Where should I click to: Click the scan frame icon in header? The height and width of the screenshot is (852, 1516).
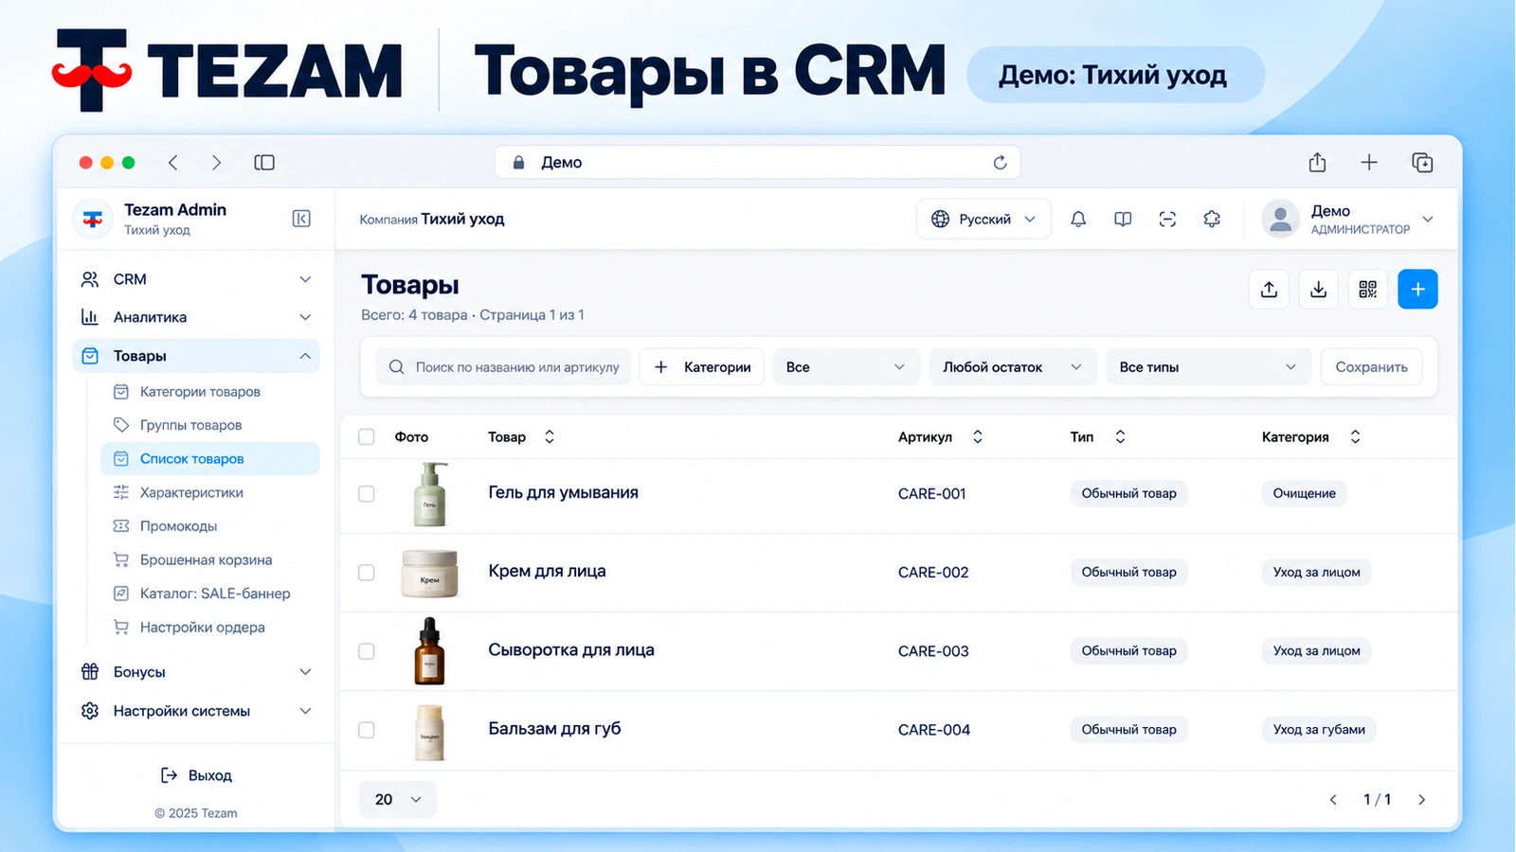click(1167, 219)
